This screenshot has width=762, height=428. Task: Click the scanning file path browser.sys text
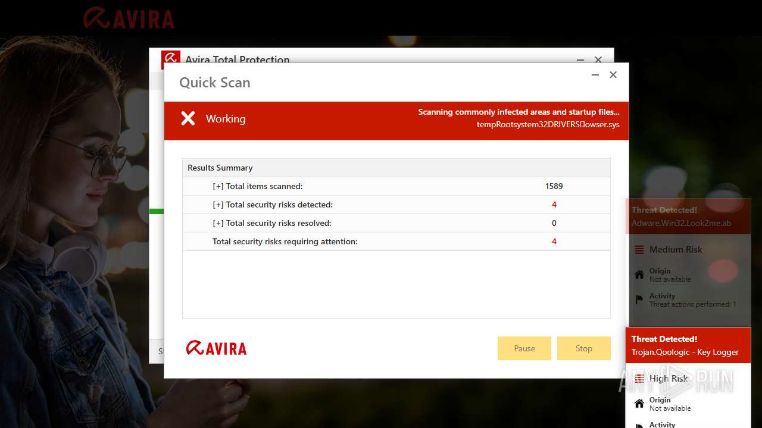[548, 125]
